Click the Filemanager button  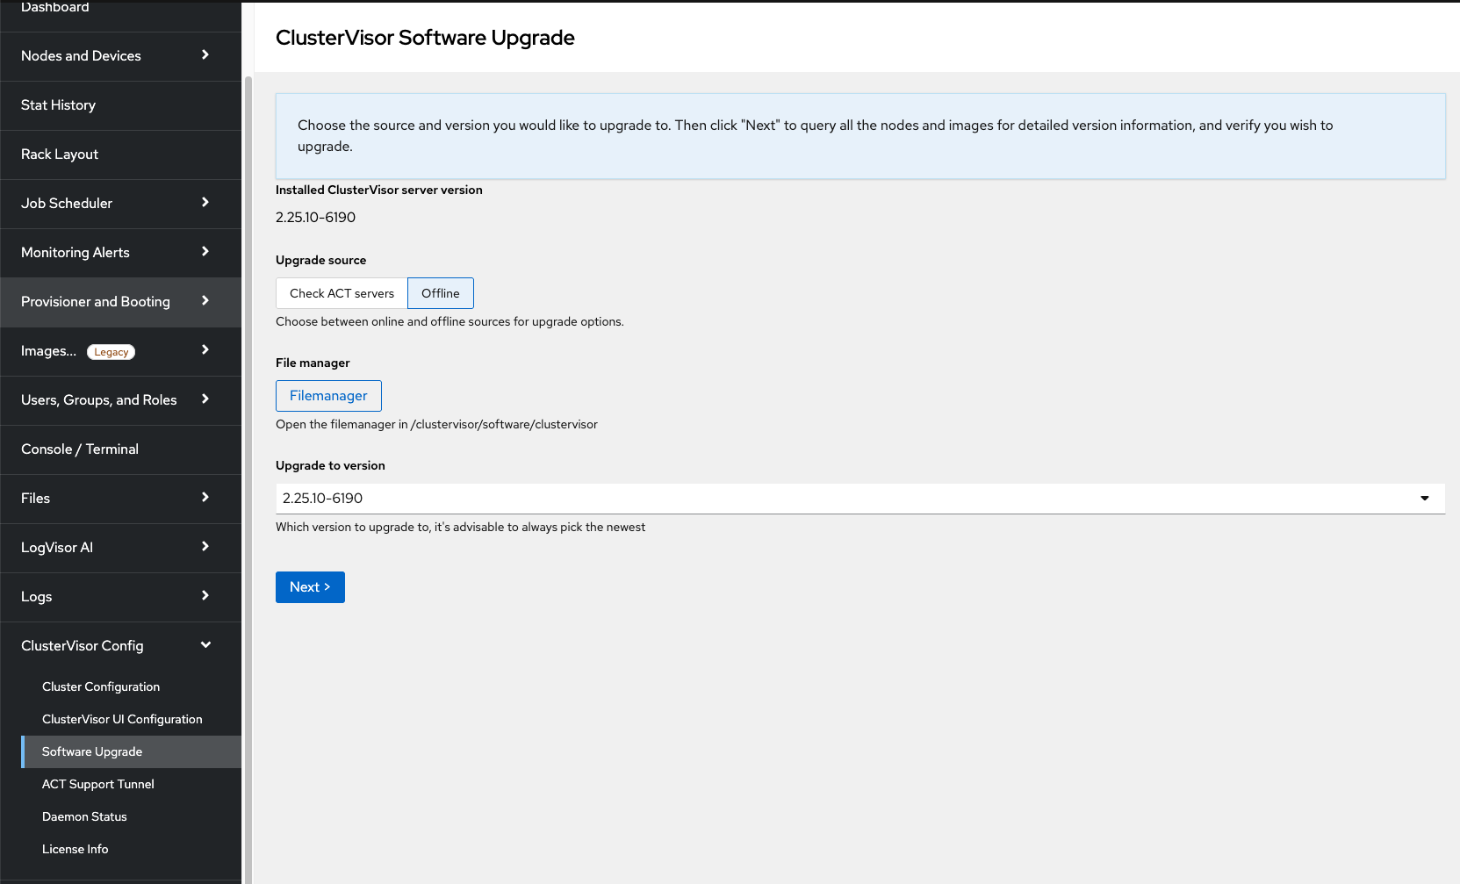click(x=328, y=396)
